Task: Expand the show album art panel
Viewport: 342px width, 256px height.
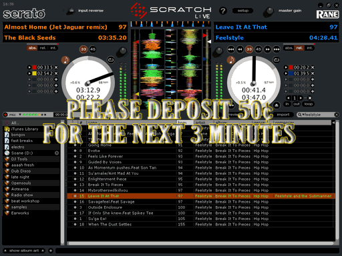Action: point(24,251)
